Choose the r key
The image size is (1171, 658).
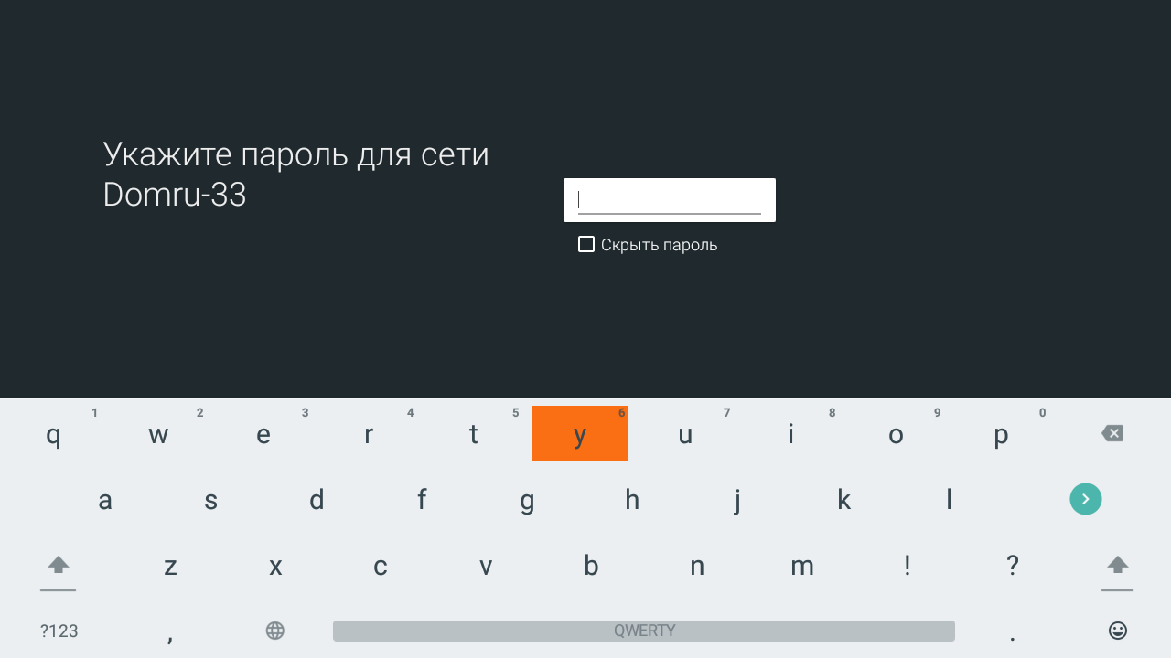(x=369, y=433)
